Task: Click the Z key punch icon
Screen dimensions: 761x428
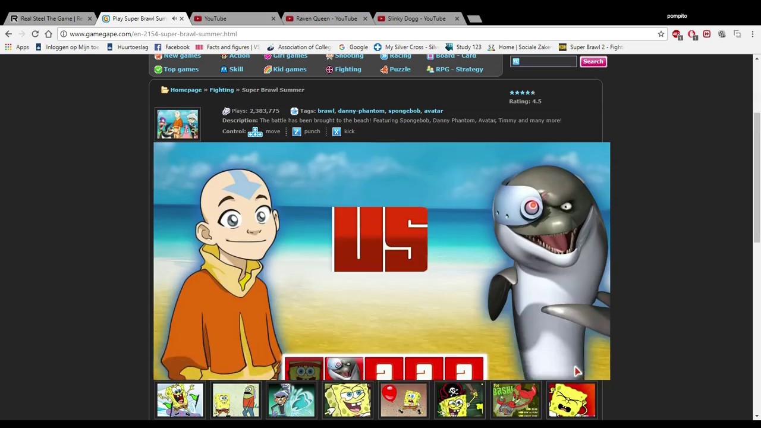Action: click(297, 131)
